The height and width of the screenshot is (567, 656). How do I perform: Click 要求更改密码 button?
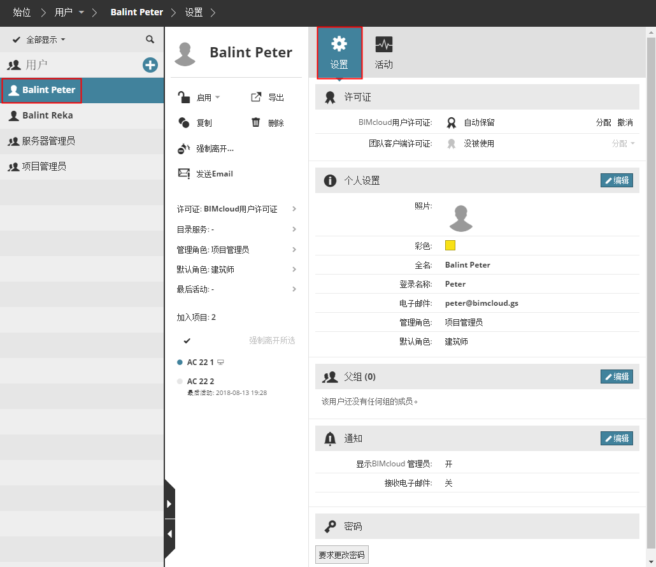pyautogui.click(x=342, y=555)
